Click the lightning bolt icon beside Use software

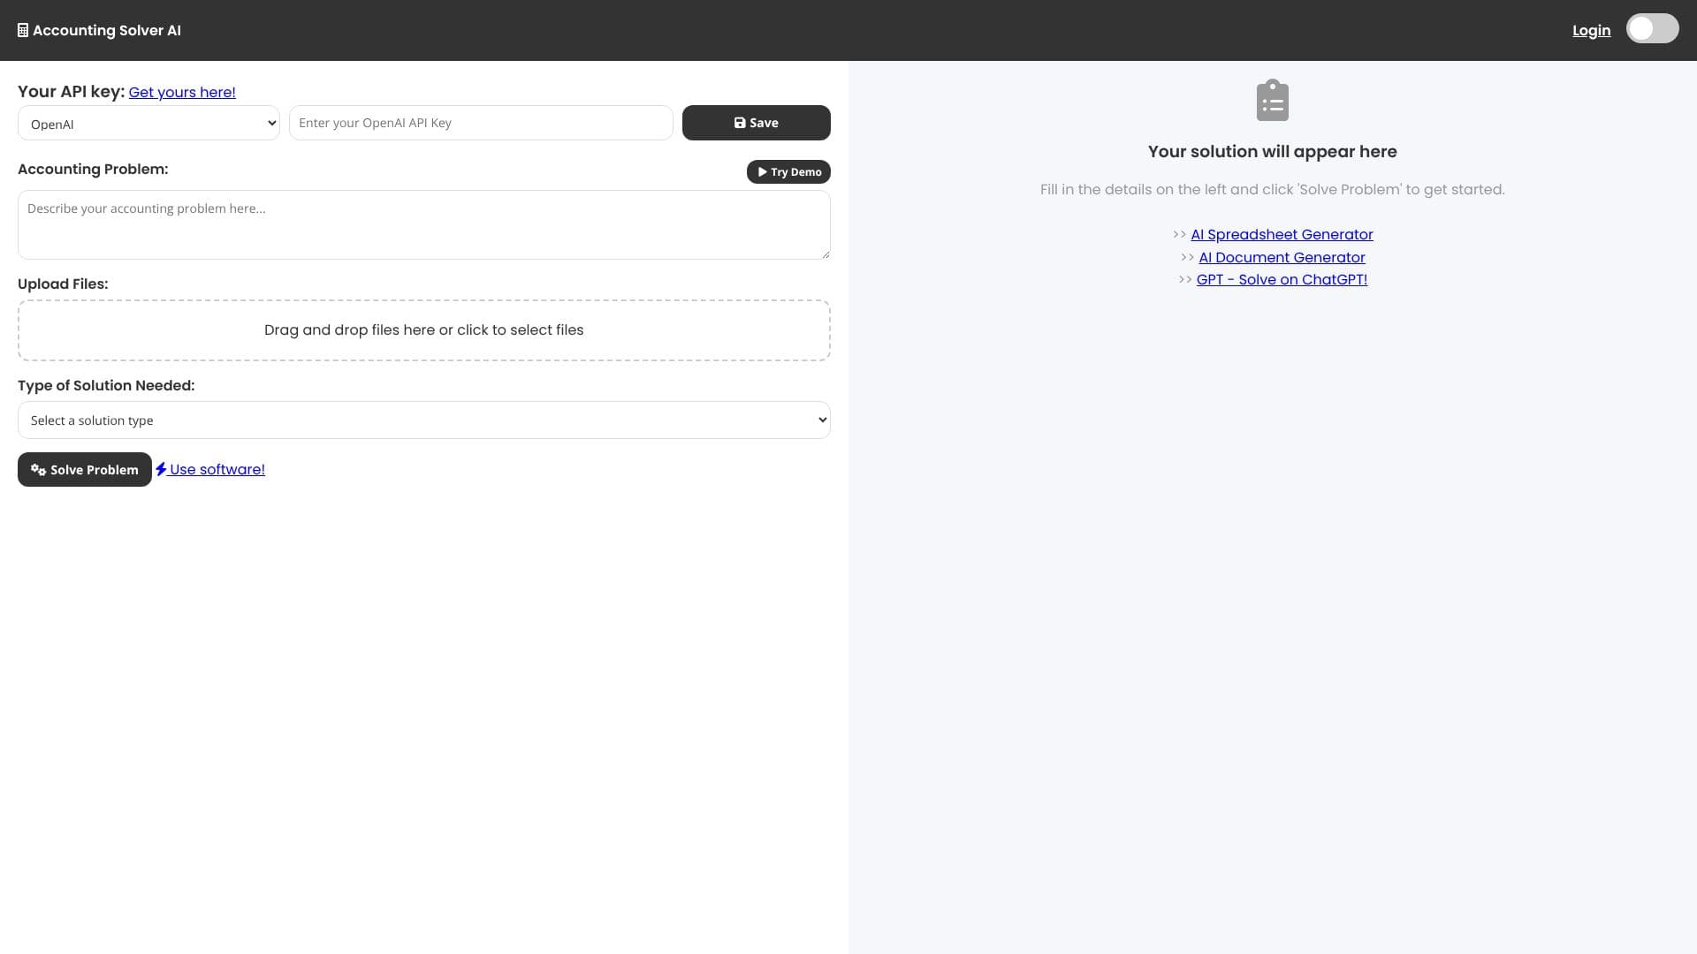[161, 469]
